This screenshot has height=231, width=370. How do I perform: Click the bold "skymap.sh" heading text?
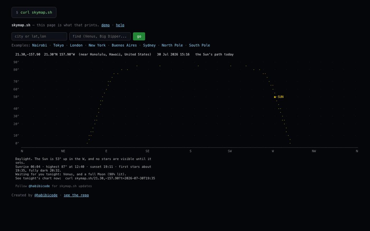point(21,25)
